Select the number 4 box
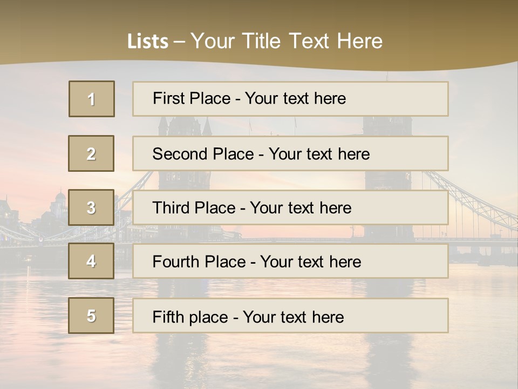Screen dimensions: 518x389 91,261
